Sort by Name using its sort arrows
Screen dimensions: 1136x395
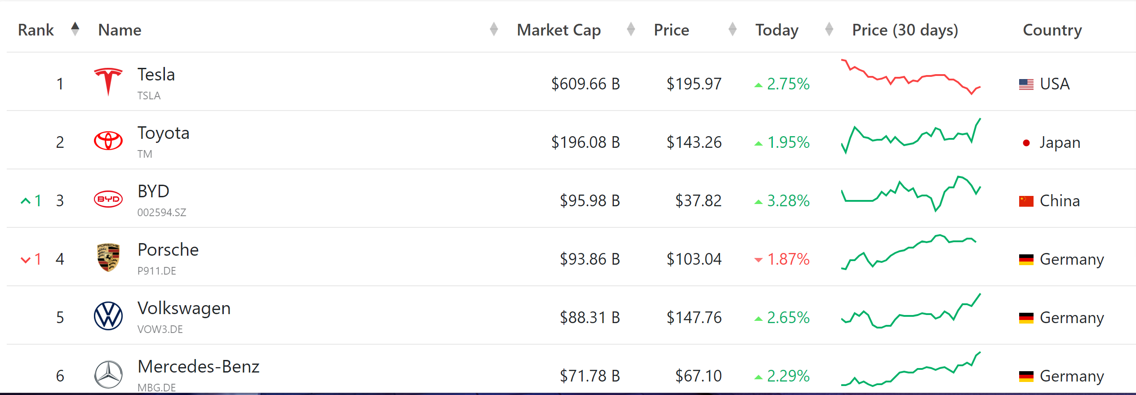coord(494,29)
